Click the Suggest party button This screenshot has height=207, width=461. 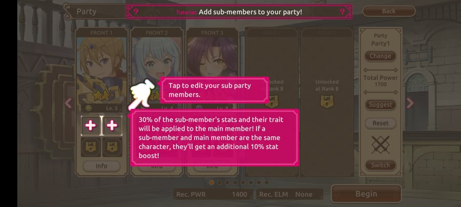coord(381,105)
